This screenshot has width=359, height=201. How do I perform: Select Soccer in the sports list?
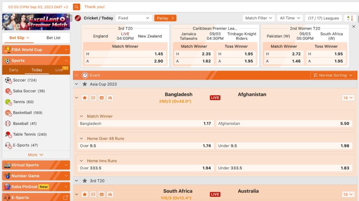pyautogui.click(x=36, y=80)
